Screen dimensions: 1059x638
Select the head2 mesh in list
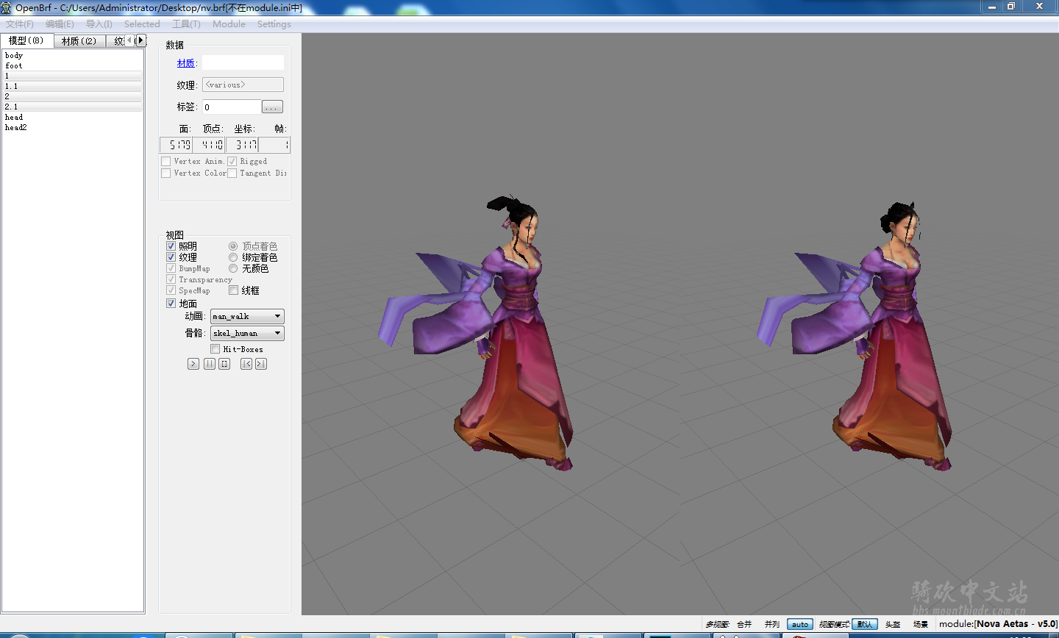(x=72, y=127)
